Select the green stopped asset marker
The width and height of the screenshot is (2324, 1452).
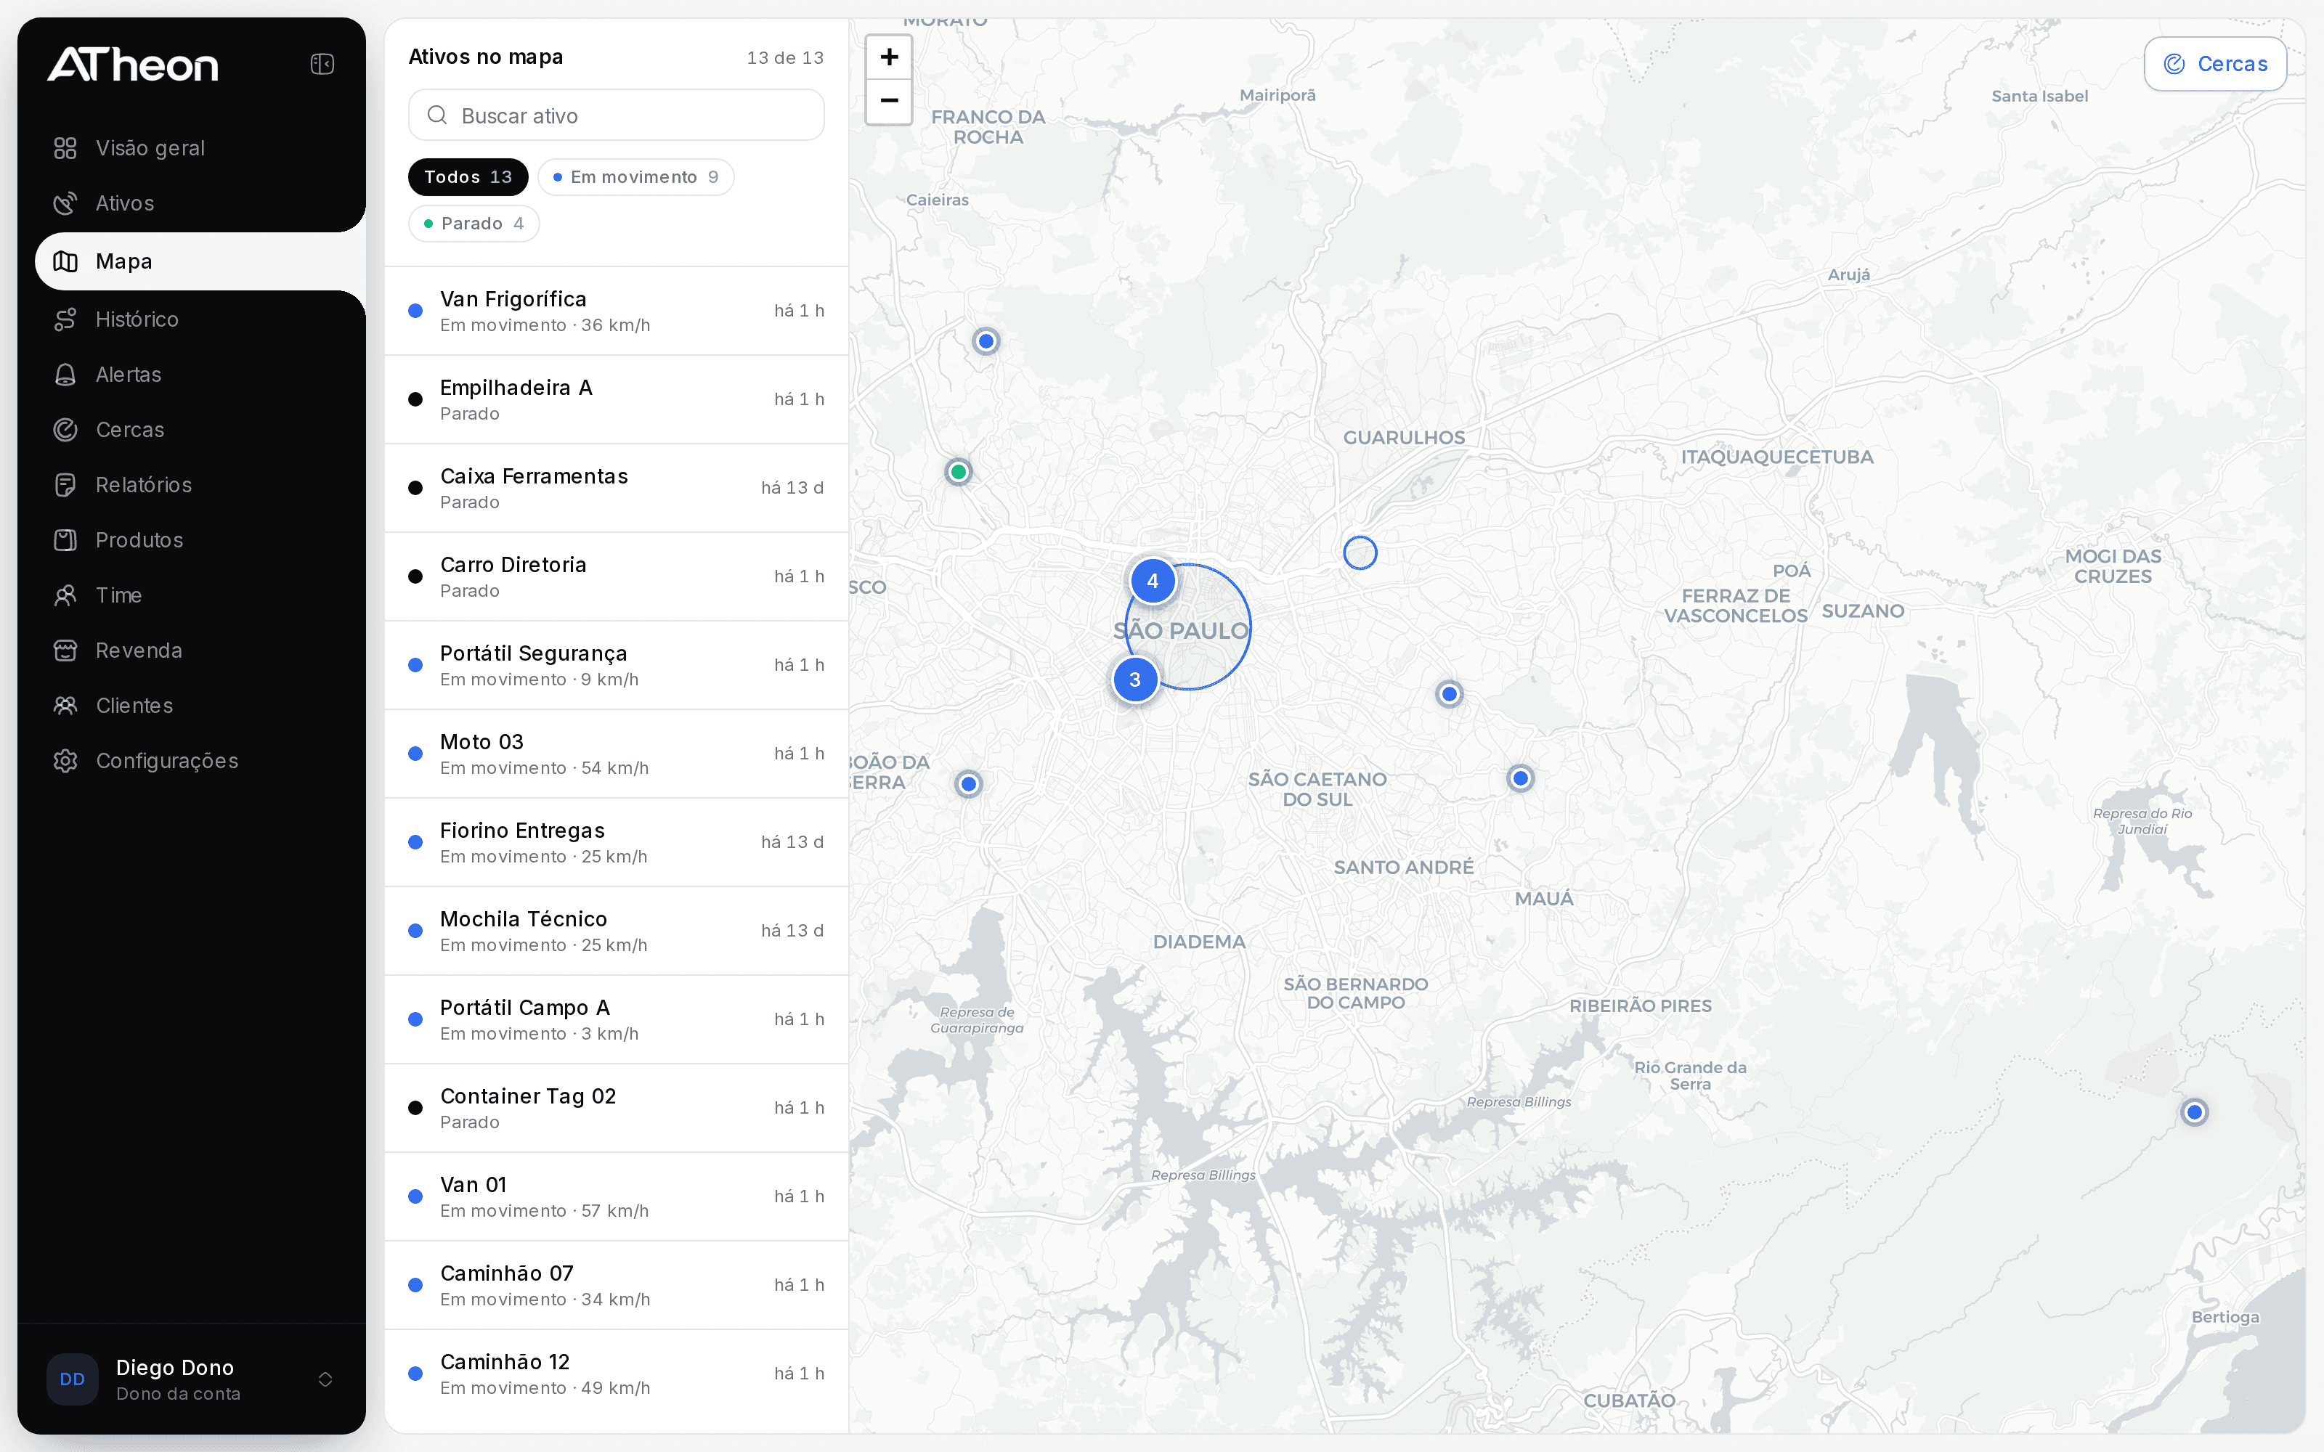point(959,471)
